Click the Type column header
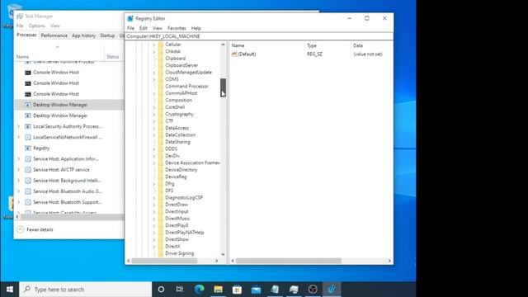Viewport: 528px width, 297px height. (312, 45)
